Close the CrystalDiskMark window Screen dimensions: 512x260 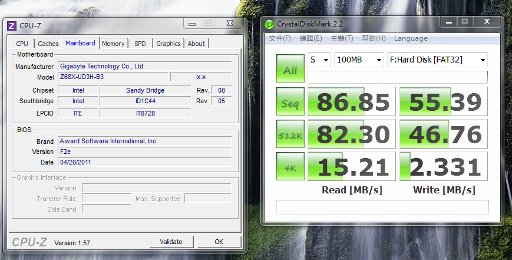click(x=487, y=22)
